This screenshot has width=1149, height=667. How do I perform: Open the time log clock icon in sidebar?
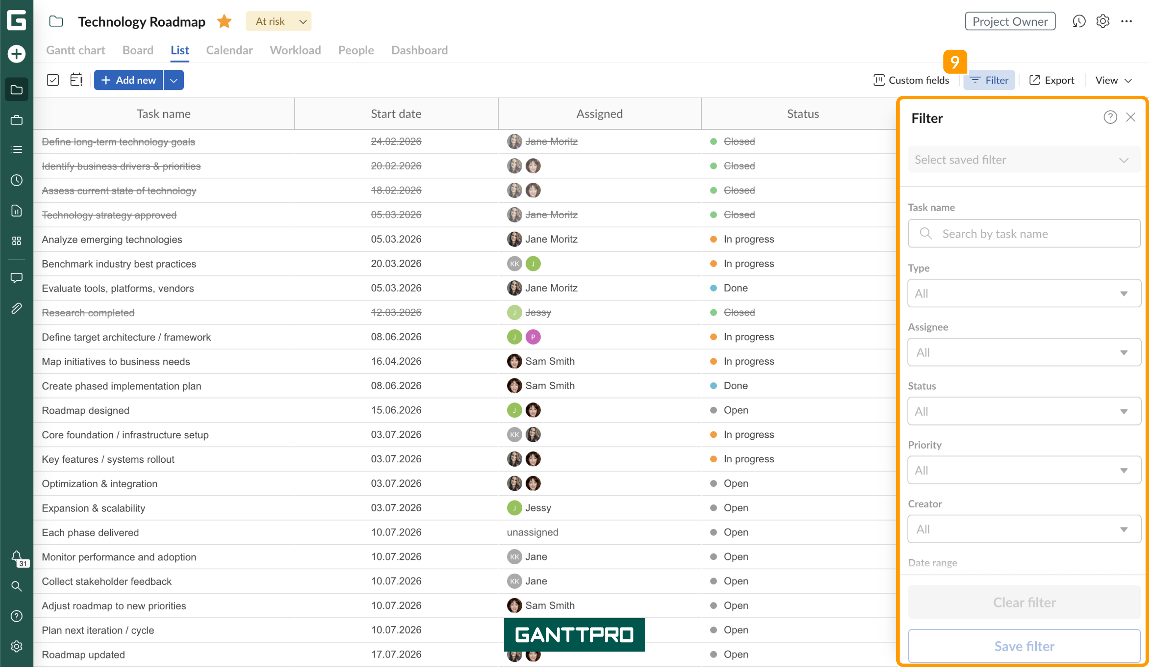16,180
